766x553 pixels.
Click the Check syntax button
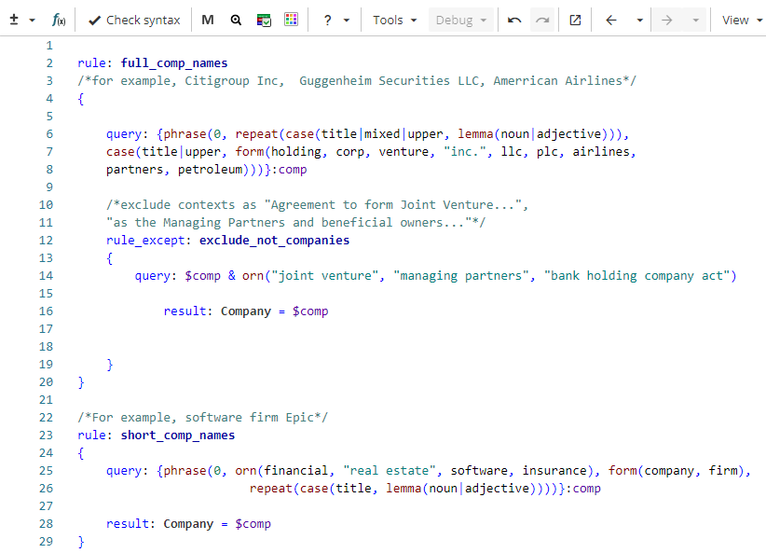tap(134, 20)
